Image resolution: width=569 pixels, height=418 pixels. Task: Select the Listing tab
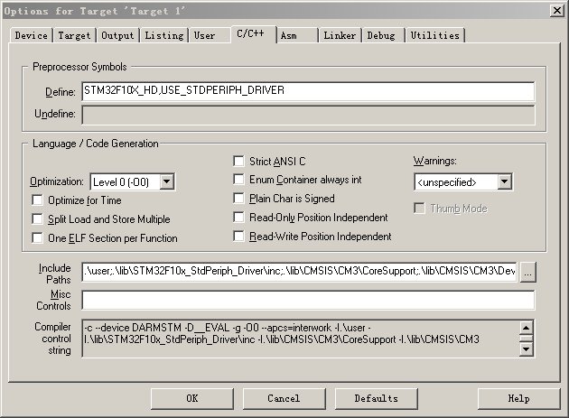[164, 35]
